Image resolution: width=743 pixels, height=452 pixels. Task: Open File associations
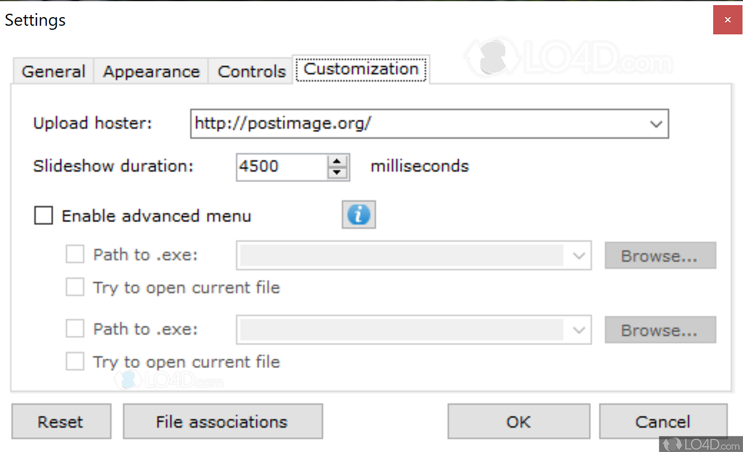coord(222,422)
